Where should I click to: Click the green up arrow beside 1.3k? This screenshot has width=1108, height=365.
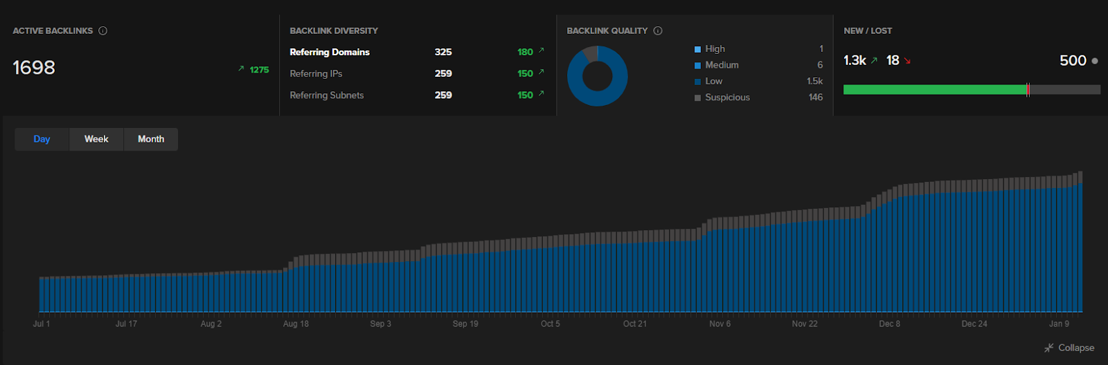coord(874,61)
